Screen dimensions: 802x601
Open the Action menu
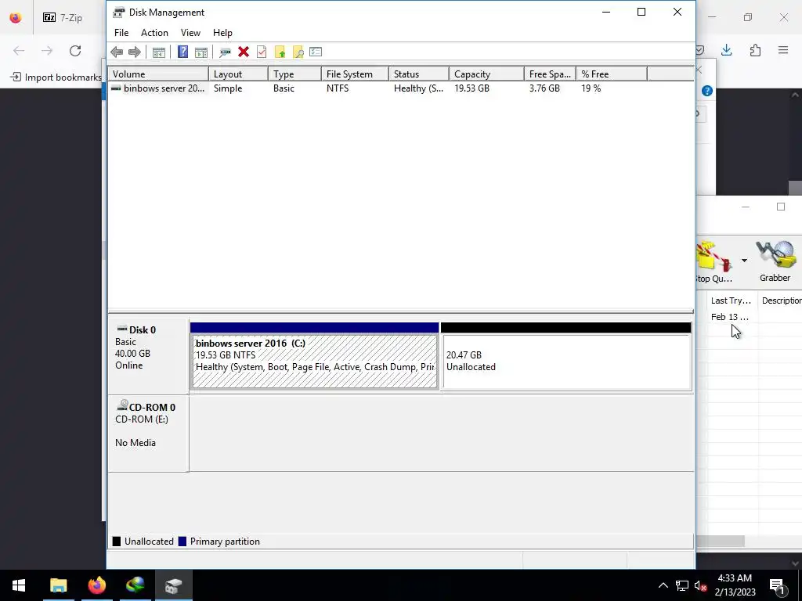pyautogui.click(x=154, y=33)
